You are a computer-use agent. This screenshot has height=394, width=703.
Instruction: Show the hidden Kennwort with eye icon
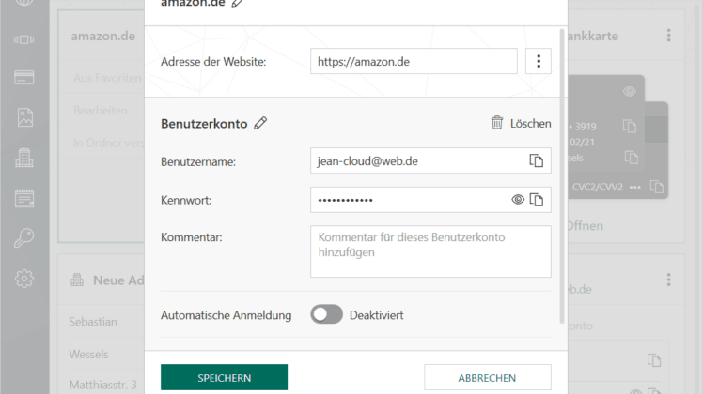coord(518,199)
